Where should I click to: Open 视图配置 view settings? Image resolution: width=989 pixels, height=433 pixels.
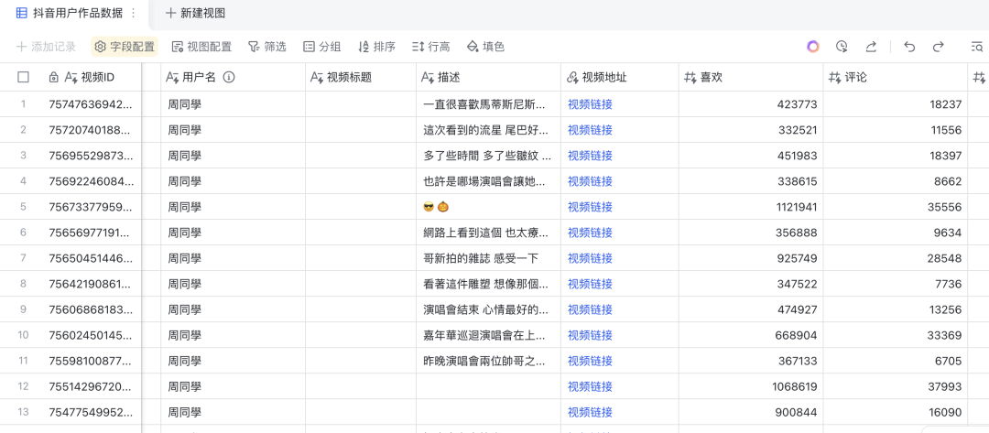(201, 47)
